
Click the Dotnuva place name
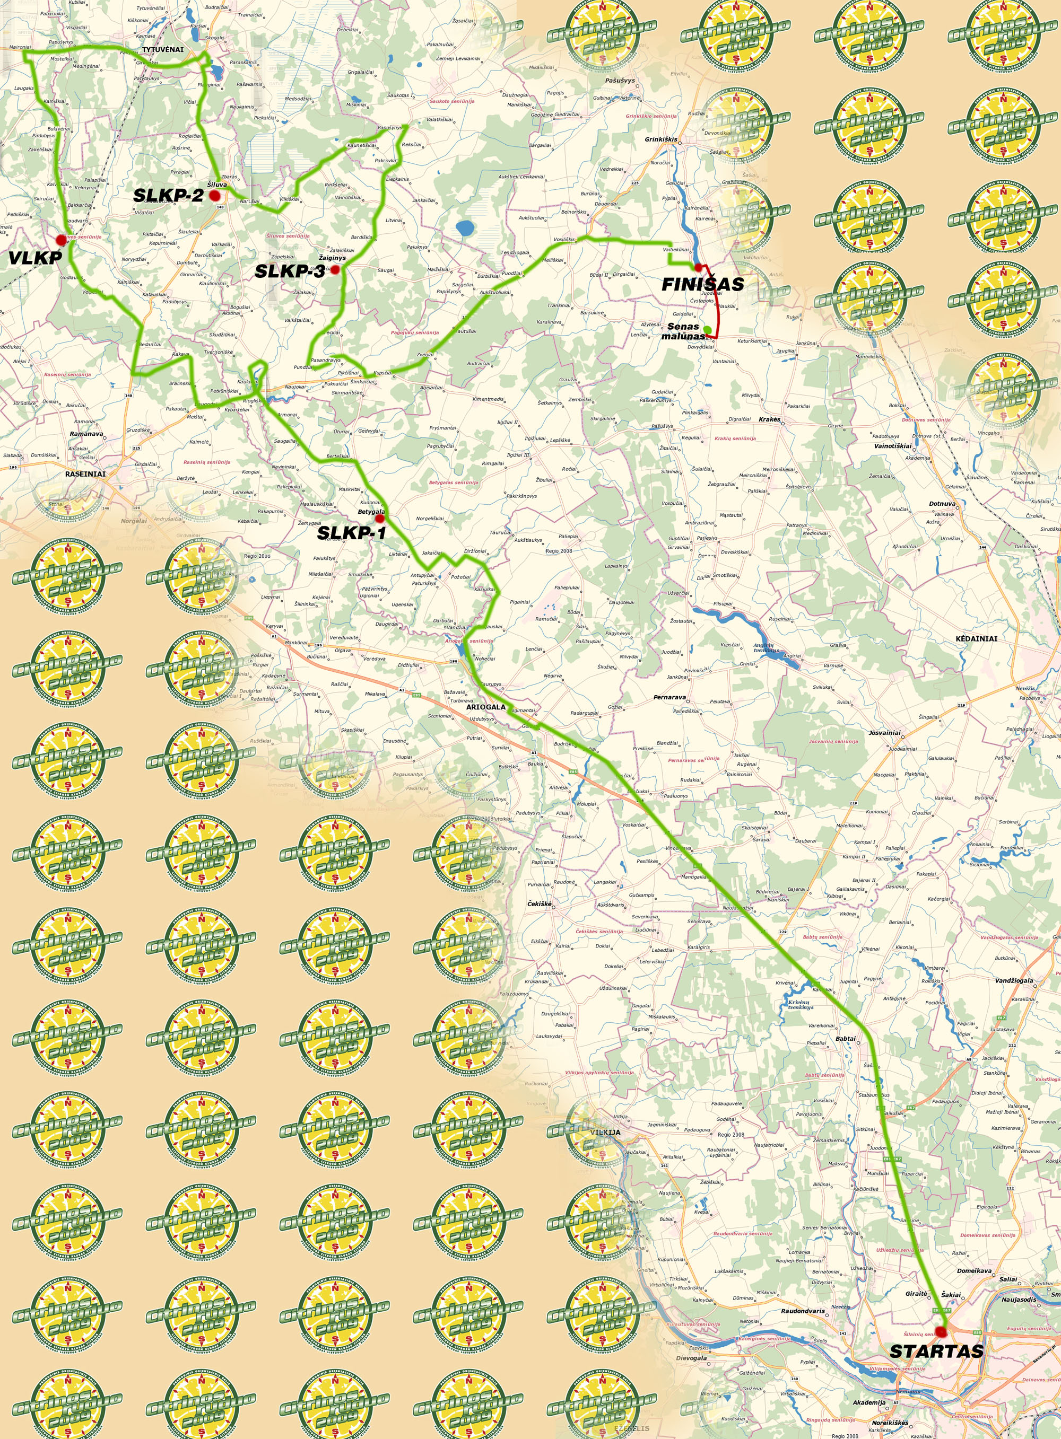(x=942, y=504)
